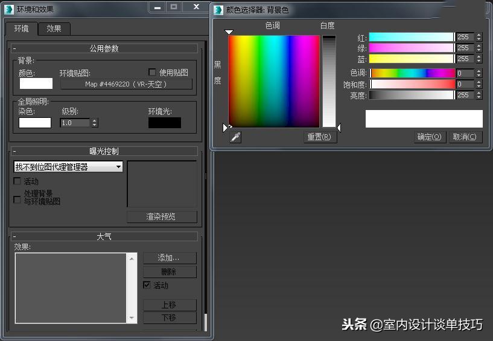Click the 色调 spinner arrows

[479, 73]
